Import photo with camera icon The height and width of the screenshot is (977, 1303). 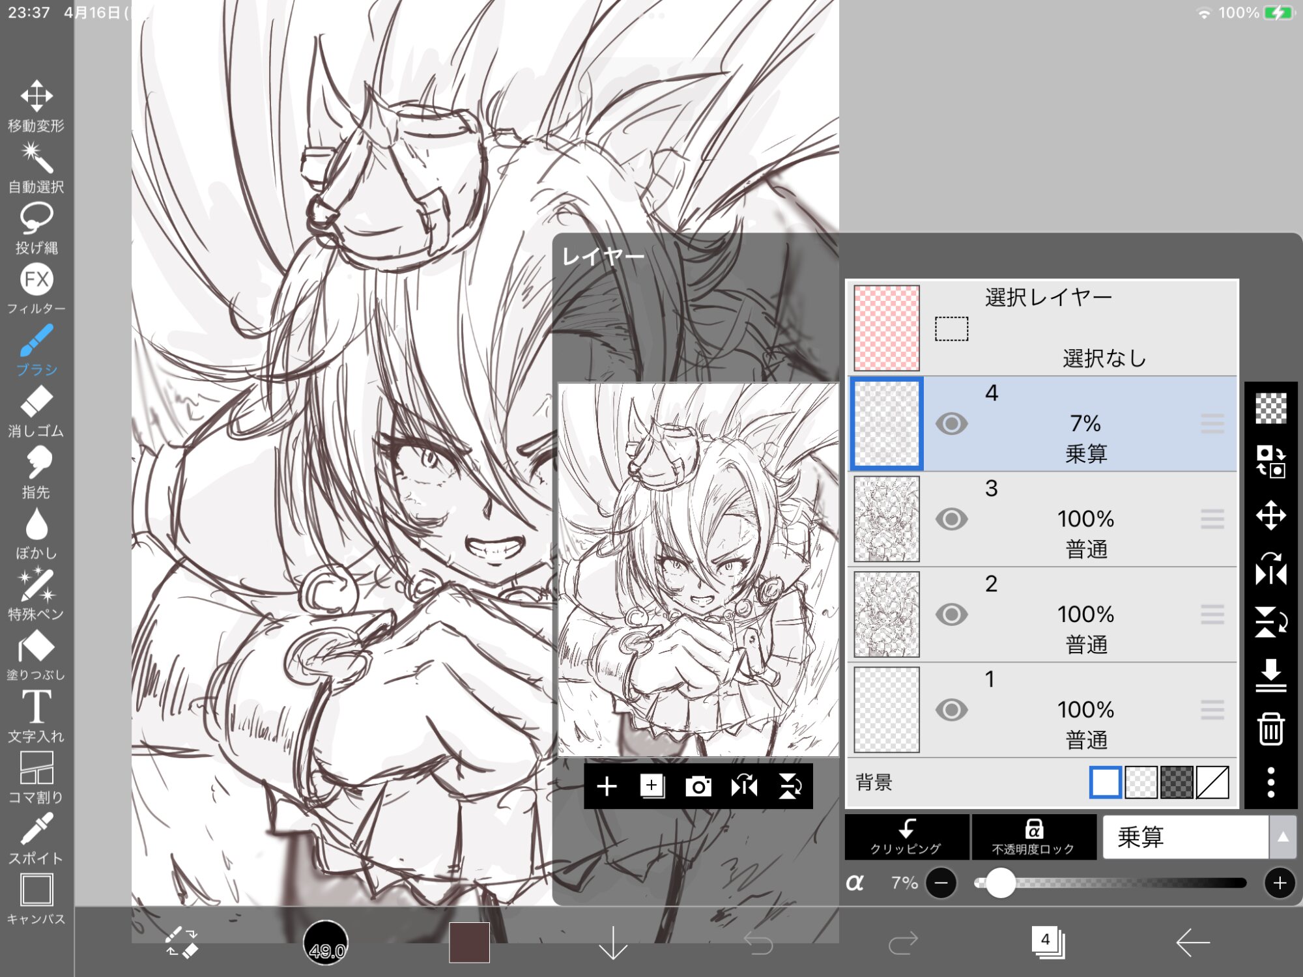698,786
